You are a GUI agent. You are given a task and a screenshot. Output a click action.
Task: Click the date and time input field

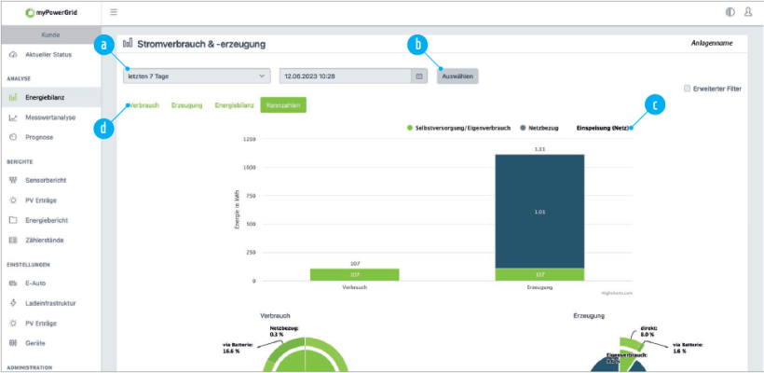[x=345, y=76]
